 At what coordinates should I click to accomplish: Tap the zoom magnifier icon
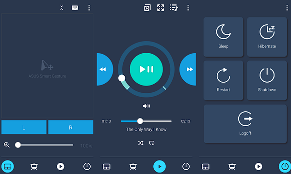pos(7,145)
